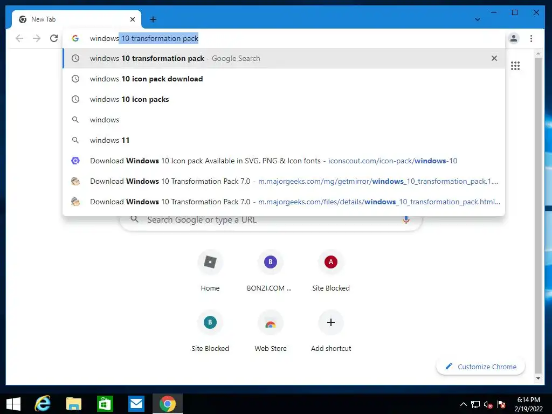Click the clock icon beside 'windows 10 icon packs'

(75, 99)
